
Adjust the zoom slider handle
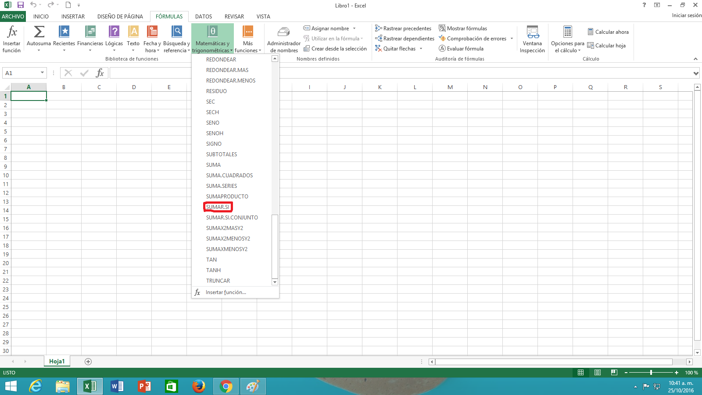pos(651,373)
